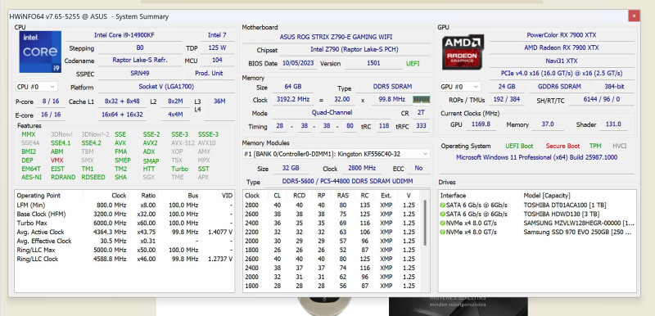
Task: Click the Navi31 XTX GPU codename
Action: coord(562,61)
